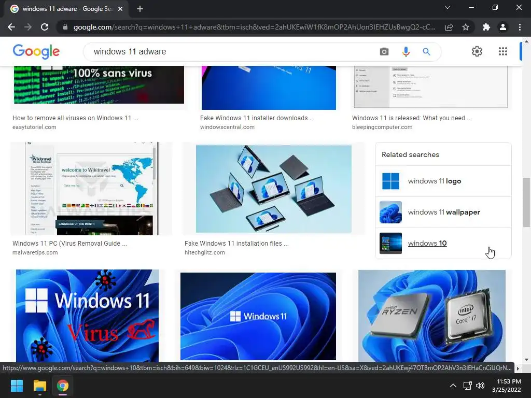The width and height of the screenshot is (531, 398).
Task: Open Chrome extensions puzzle icon
Action: click(486, 27)
